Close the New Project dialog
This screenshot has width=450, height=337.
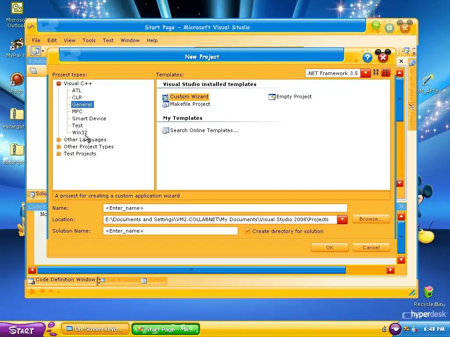pyautogui.click(x=383, y=57)
